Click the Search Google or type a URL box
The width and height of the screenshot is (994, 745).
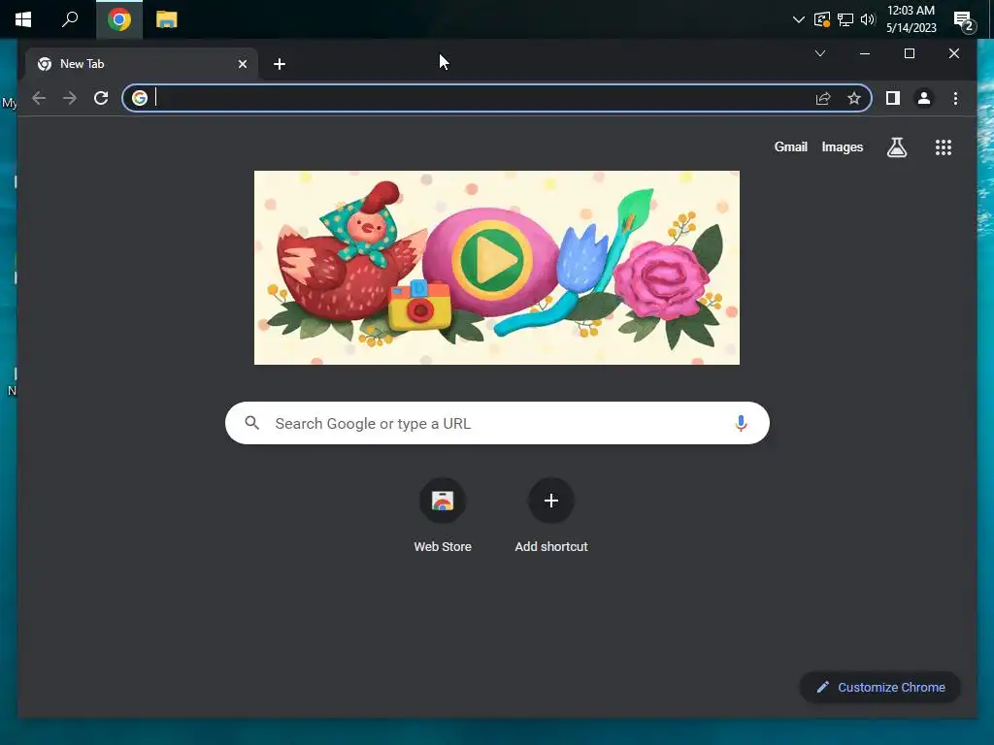point(497,423)
